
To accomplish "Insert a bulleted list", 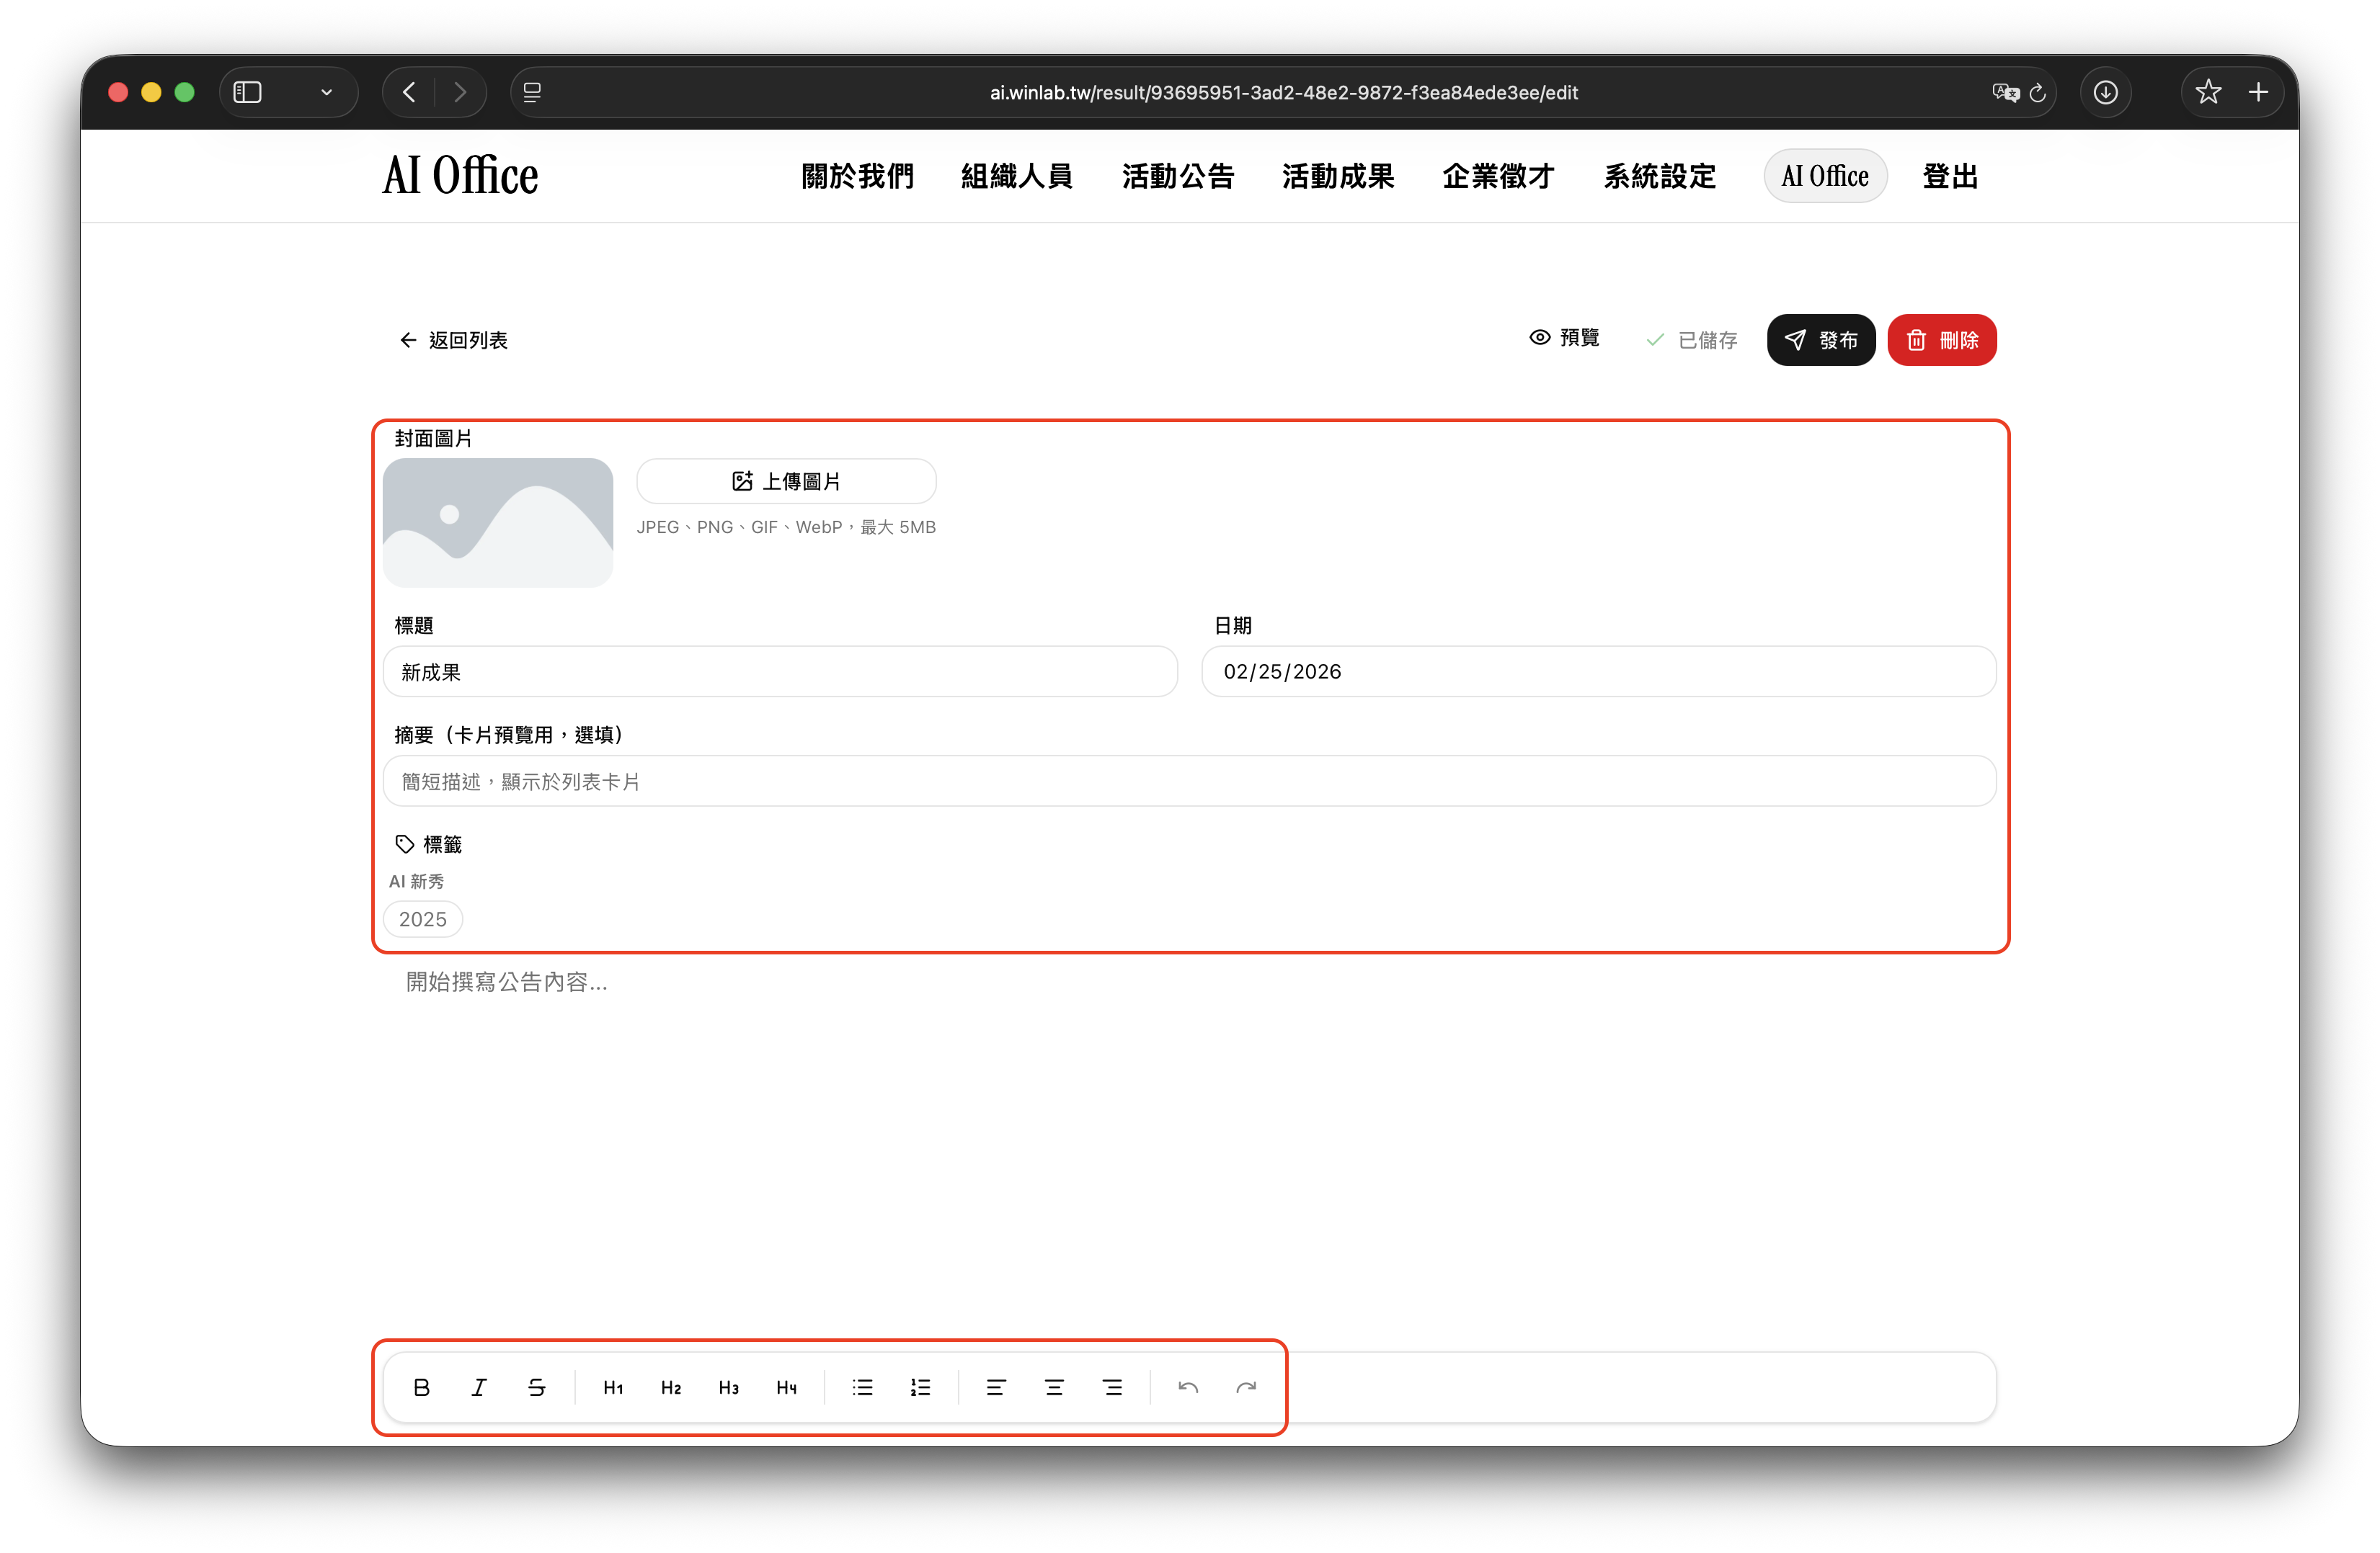I will (x=862, y=1387).
